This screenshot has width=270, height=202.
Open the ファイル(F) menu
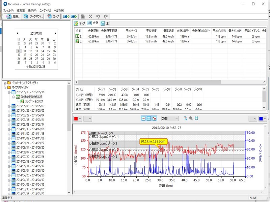[x=8, y=10]
